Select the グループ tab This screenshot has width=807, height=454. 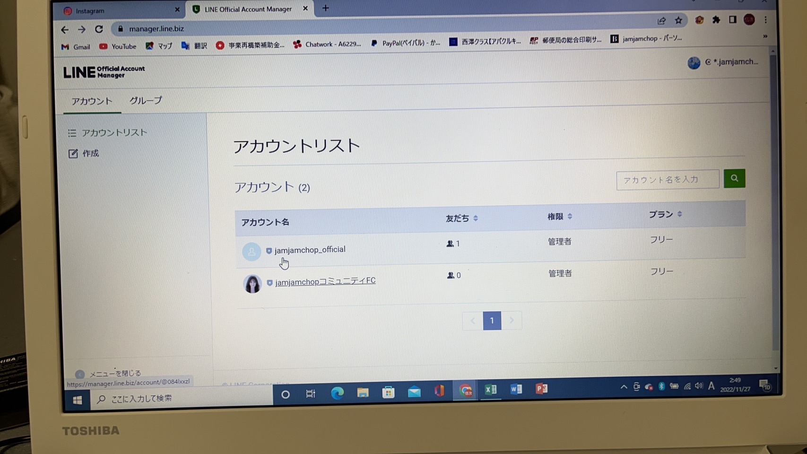[x=146, y=100]
